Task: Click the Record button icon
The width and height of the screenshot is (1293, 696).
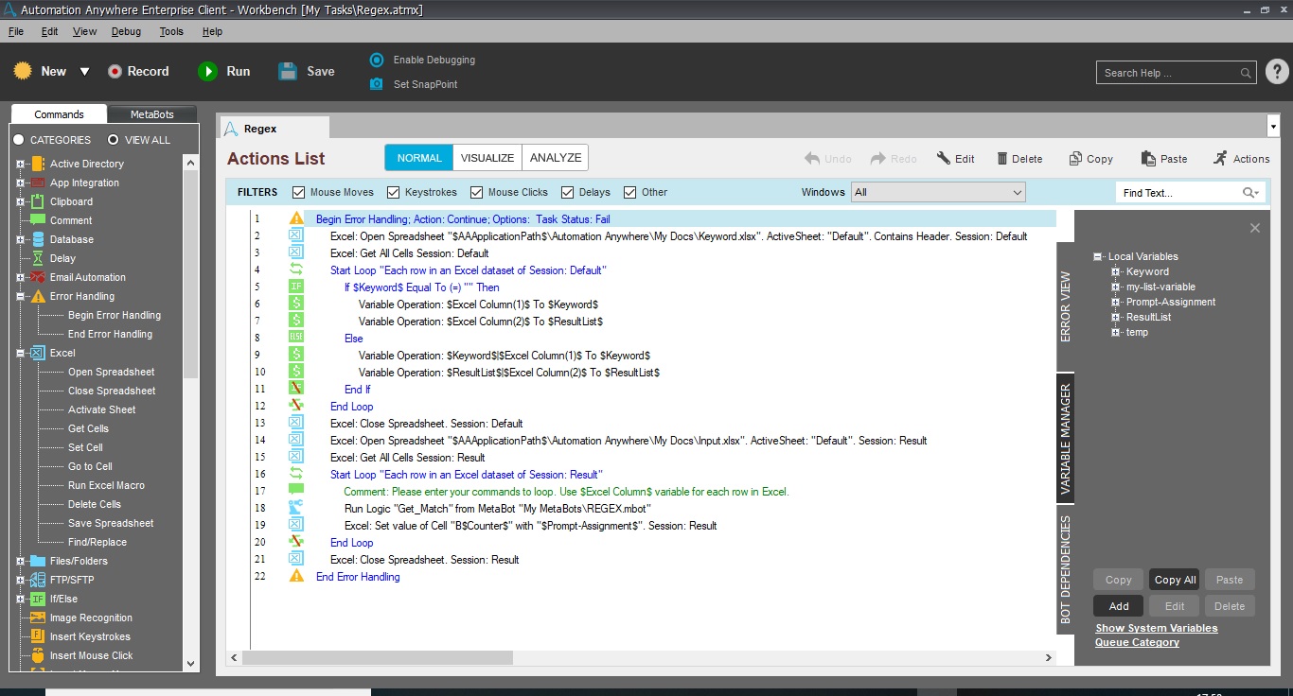Action: (x=115, y=72)
